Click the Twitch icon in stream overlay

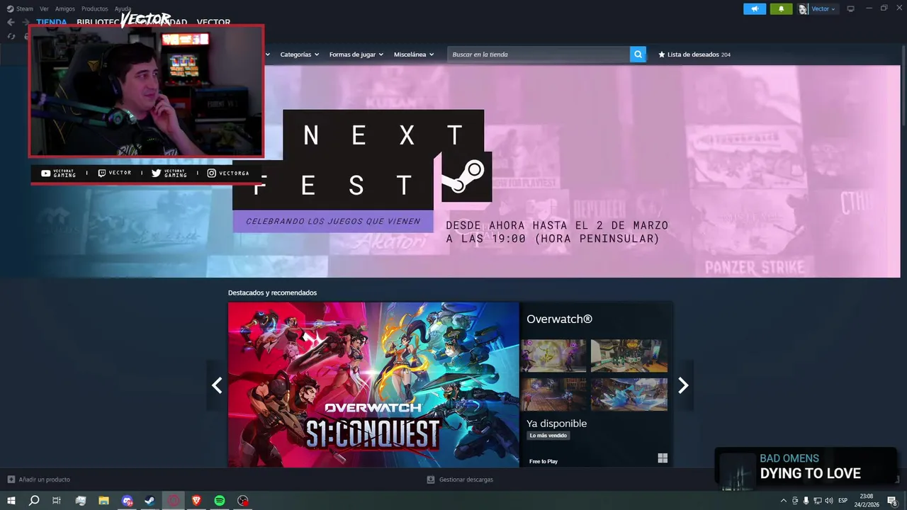coord(102,173)
